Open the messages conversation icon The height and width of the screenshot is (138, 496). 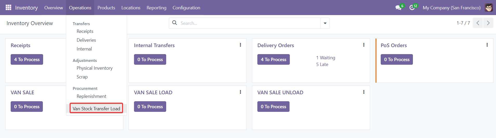pos(398,8)
